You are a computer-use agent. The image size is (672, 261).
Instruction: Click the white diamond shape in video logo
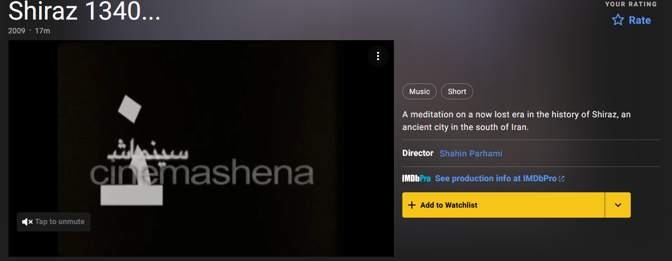130,108
